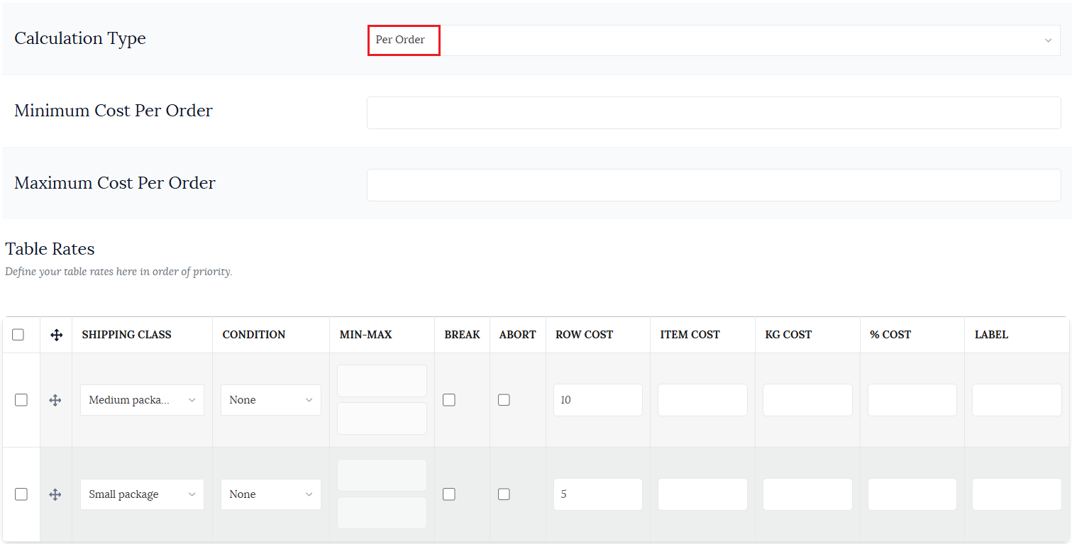Tick the select-all checkbox in table header
This screenshot has height=544, width=1072.
(x=18, y=335)
